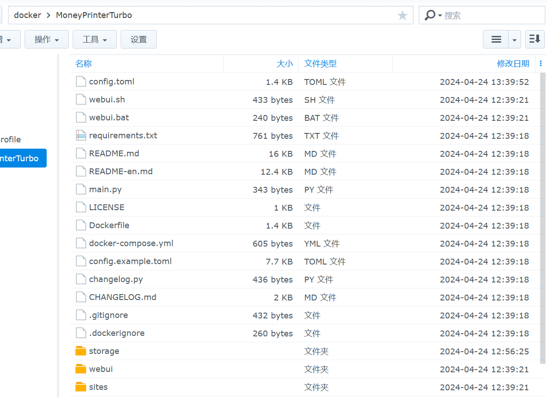Select the sites folder name
The width and height of the screenshot is (548, 397).
click(x=98, y=387)
